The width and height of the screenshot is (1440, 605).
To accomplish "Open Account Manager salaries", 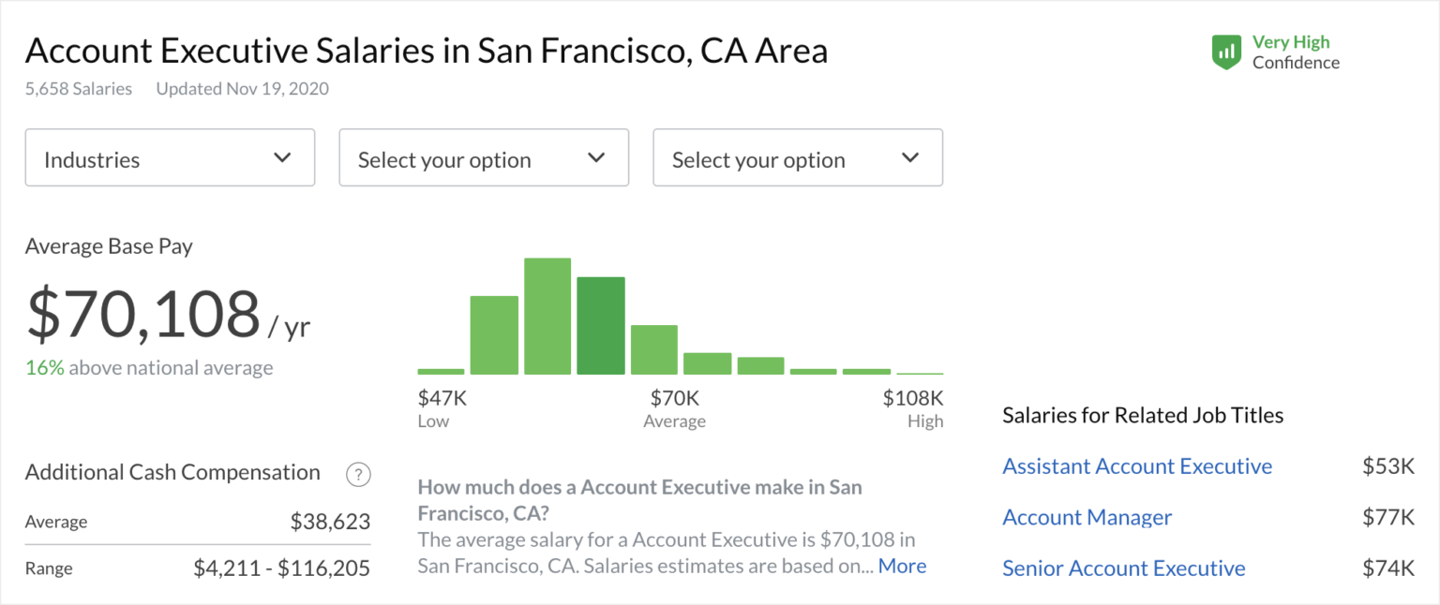I will (1087, 517).
